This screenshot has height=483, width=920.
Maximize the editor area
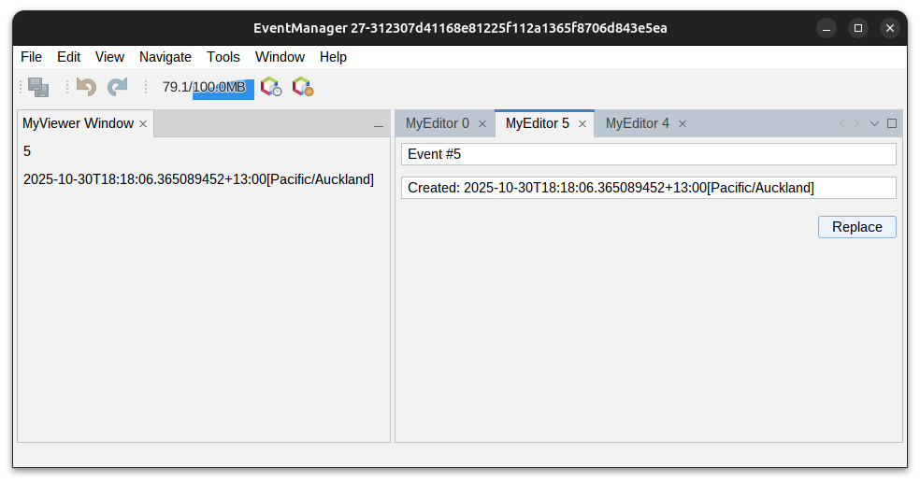[892, 123]
